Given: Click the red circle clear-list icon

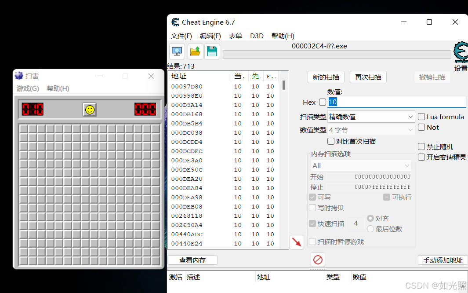Looking at the screenshot, I should click(318, 260).
